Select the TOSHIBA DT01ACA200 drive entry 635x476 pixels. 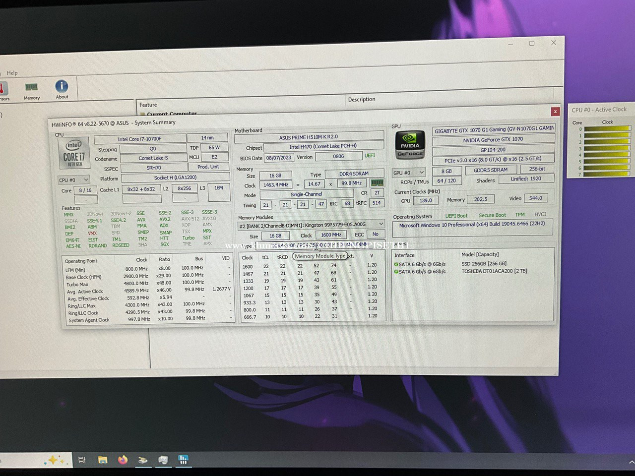coord(494,271)
